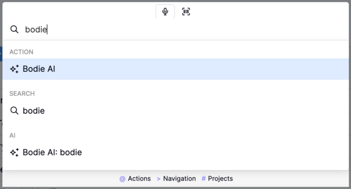
Task: Click the AI section header label
Action: point(12,135)
